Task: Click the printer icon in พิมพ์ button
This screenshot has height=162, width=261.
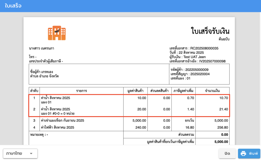Action: pos(243,154)
